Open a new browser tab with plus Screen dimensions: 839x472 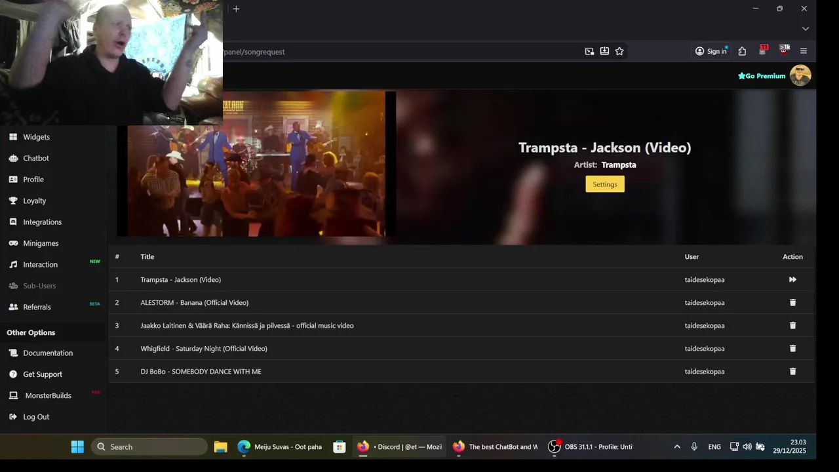click(x=236, y=9)
